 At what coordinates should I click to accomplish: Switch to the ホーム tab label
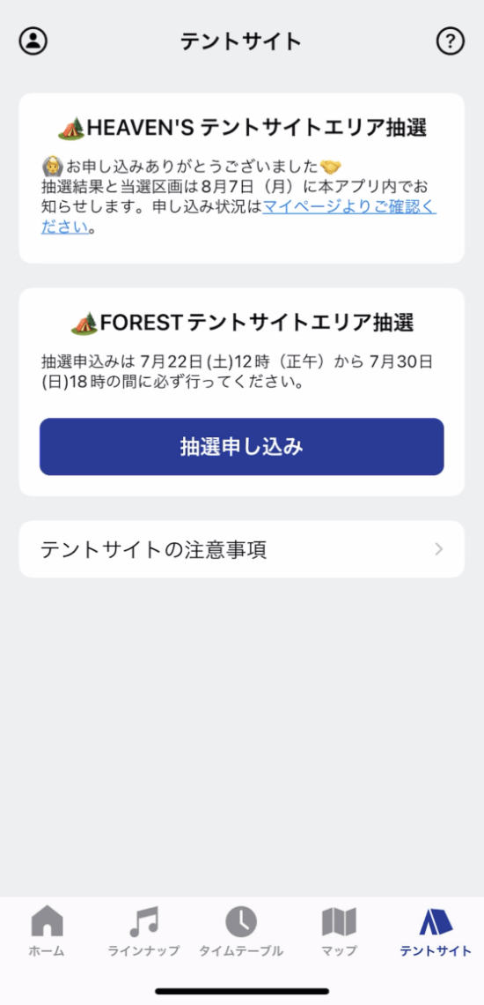click(47, 950)
